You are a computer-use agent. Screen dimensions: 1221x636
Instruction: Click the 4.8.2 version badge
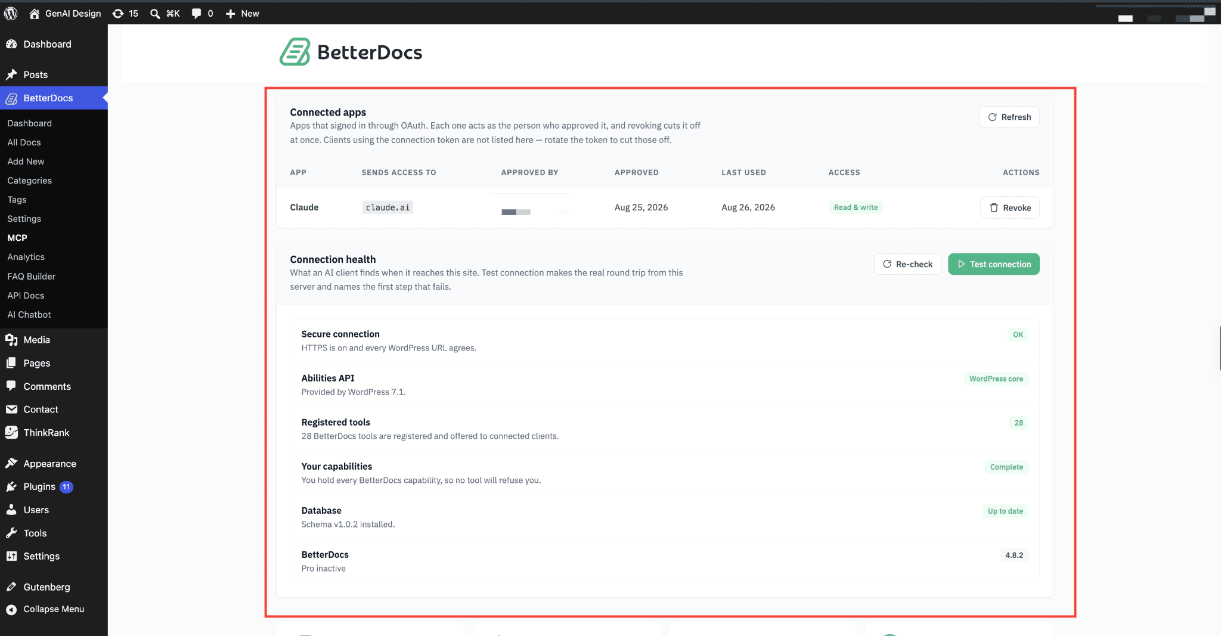1014,555
